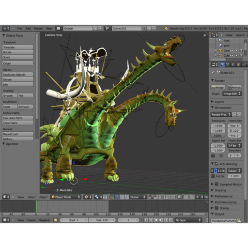Add a new scene with plus icon
248x248 pixels.
(x=149, y=29)
